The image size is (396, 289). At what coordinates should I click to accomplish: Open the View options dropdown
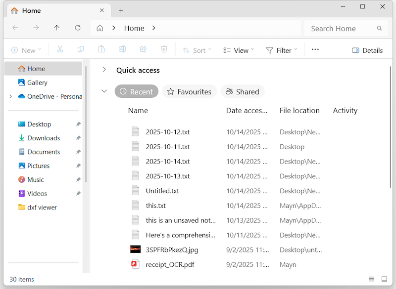pos(239,50)
